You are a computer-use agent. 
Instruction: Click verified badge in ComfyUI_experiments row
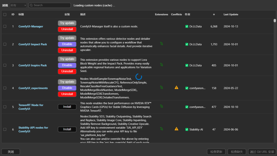(x=187, y=88)
